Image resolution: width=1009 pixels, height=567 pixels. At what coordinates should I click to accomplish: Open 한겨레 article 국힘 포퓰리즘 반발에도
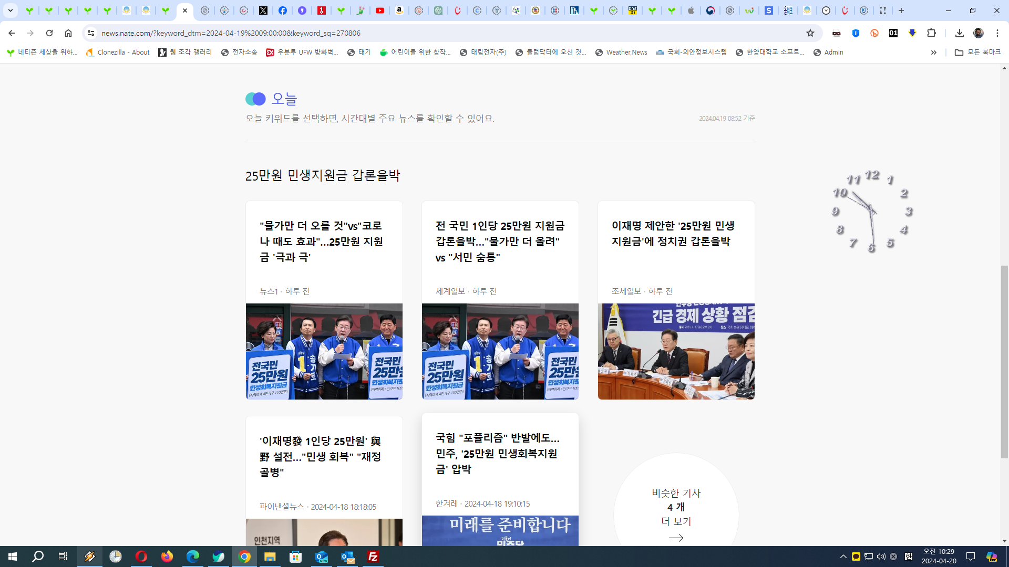point(498,454)
